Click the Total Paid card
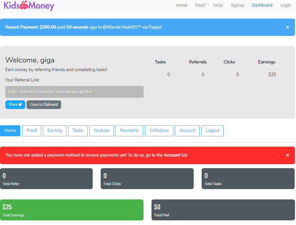 point(223,210)
